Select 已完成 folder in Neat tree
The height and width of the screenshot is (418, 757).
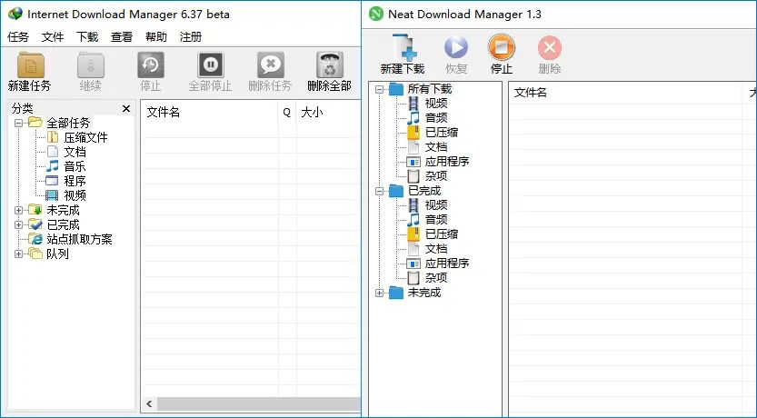(424, 191)
